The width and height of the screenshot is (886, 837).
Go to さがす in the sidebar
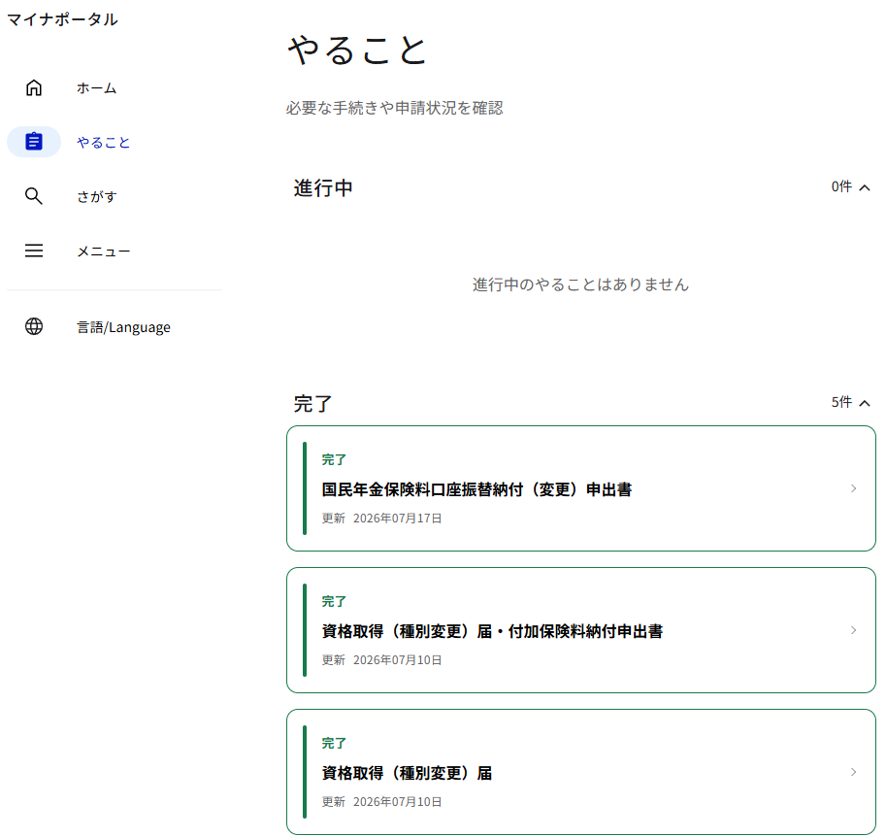pos(97,196)
